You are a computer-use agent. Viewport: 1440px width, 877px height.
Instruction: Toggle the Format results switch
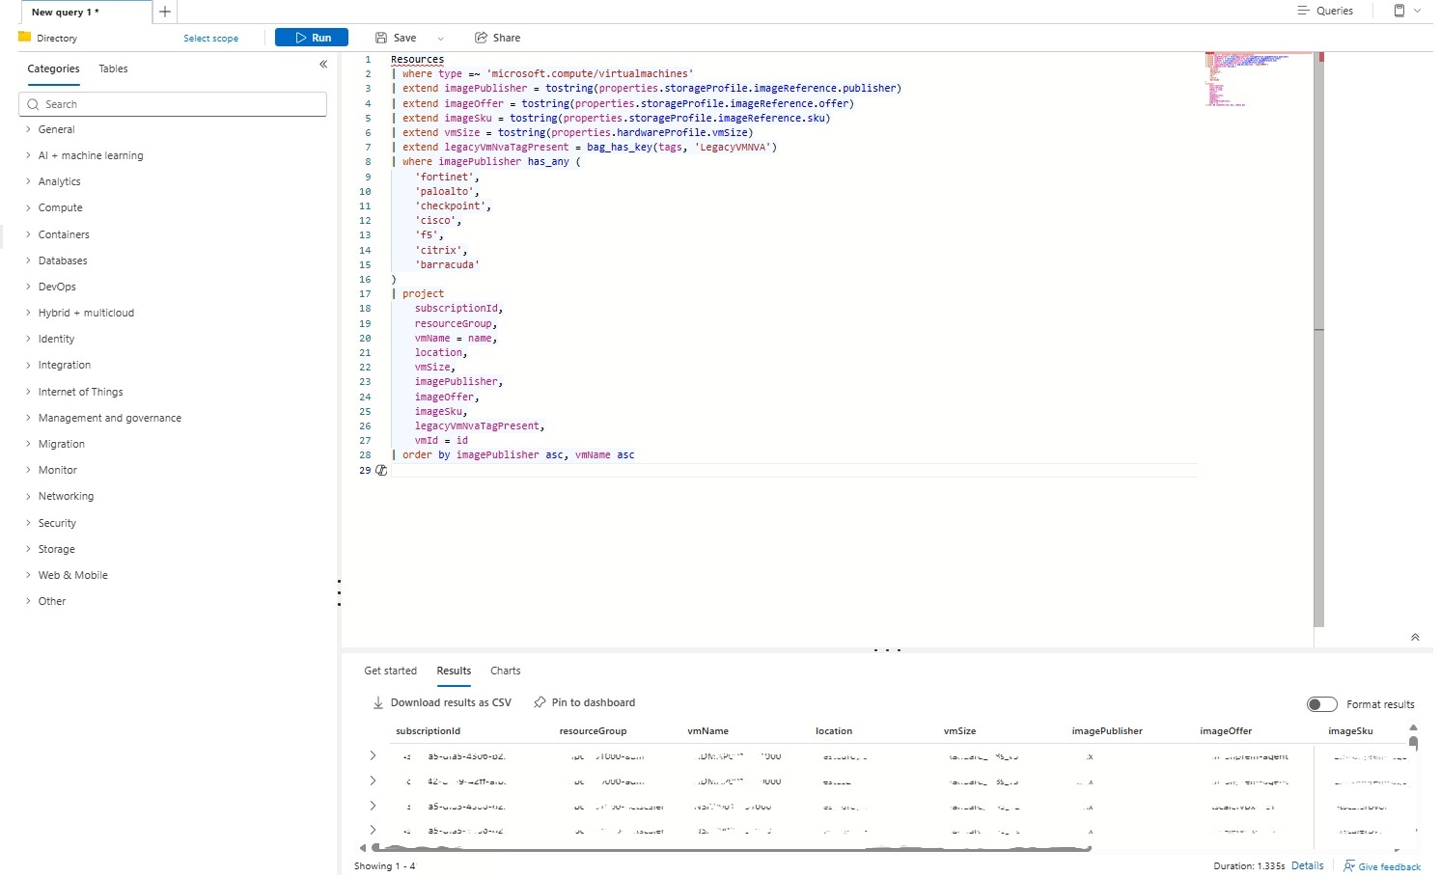pos(1322,704)
